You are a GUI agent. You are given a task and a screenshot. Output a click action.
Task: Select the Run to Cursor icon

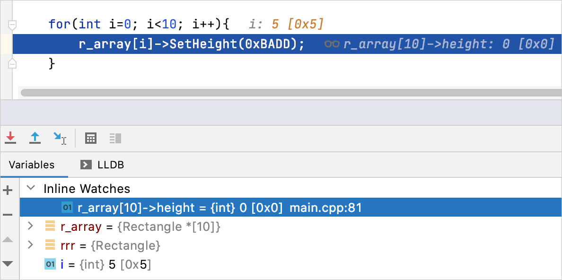coord(60,138)
